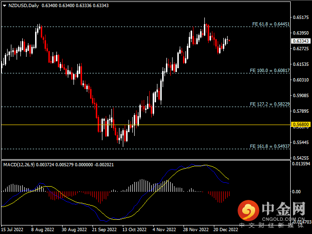
Task: Click the NZDUSD,Daily chart title
Action: (x=23, y=6)
